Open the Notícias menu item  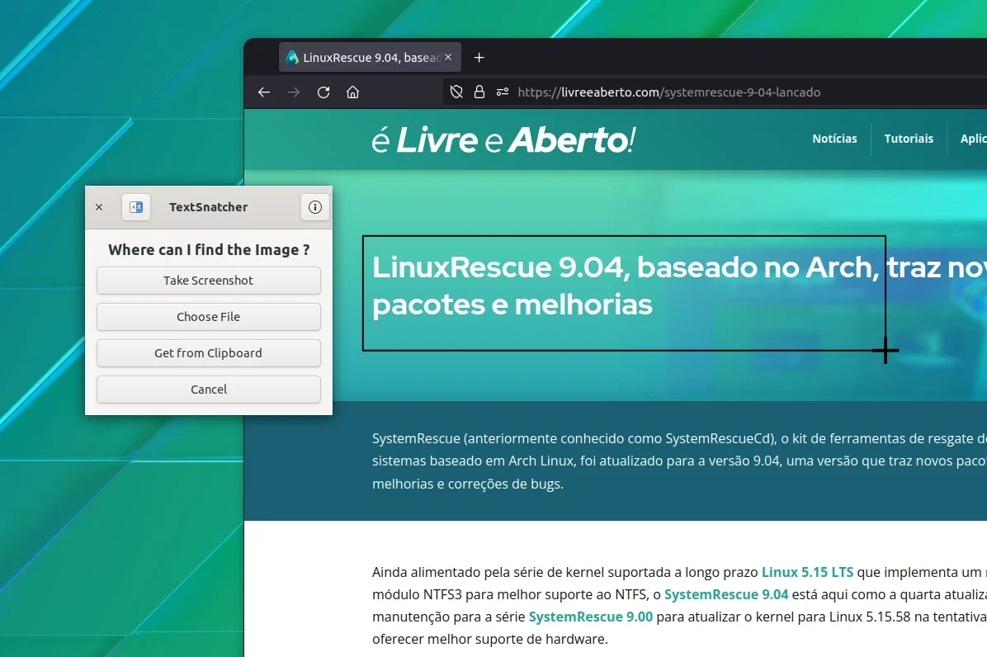coord(834,139)
